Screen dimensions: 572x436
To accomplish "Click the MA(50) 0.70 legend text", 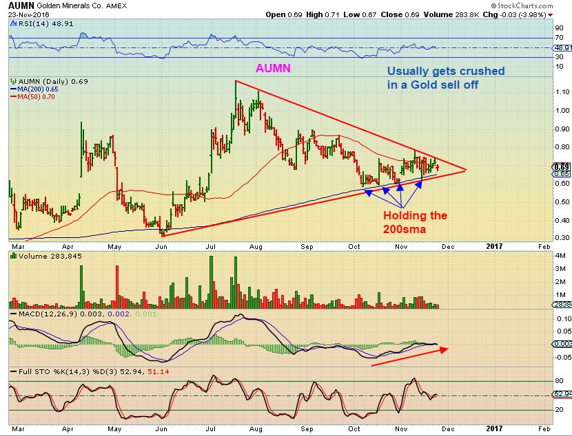I will coord(36,97).
